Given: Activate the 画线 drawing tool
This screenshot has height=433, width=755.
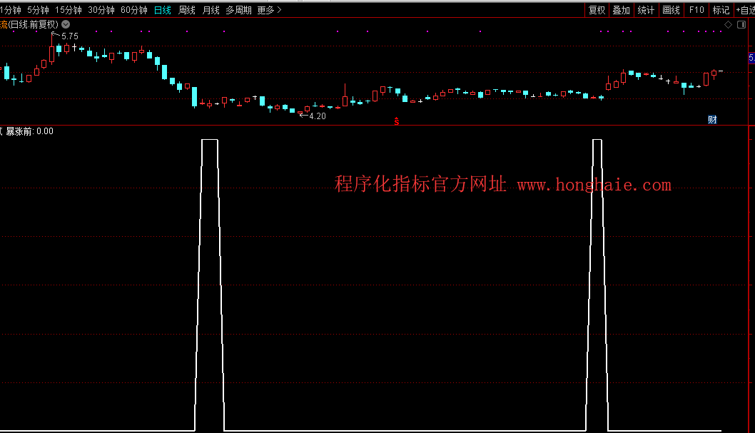Looking at the screenshot, I should point(671,10).
